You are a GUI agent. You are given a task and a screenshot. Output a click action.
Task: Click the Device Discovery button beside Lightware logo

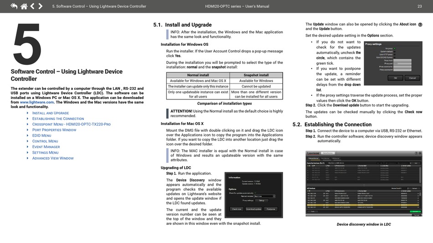tap(328, 153)
